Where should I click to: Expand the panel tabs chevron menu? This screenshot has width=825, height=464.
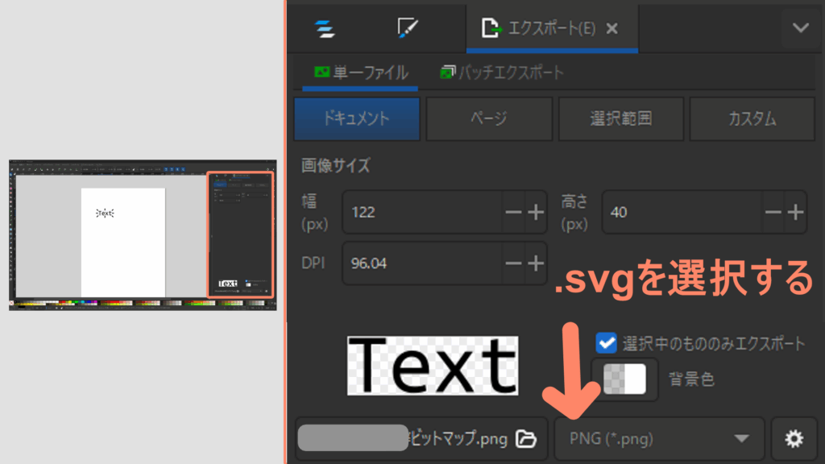click(x=800, y=28)
